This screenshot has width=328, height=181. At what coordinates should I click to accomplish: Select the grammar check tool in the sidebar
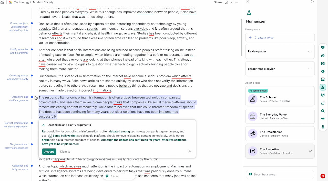coord(323,55)
